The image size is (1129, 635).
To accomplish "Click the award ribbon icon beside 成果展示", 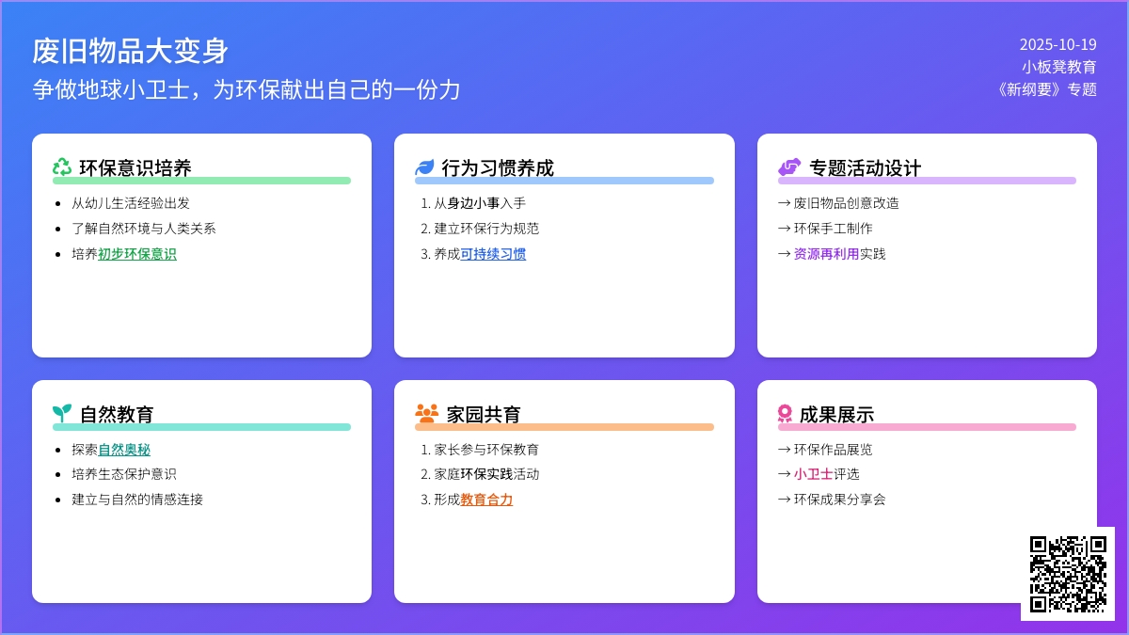I will (x=785, y=414).
